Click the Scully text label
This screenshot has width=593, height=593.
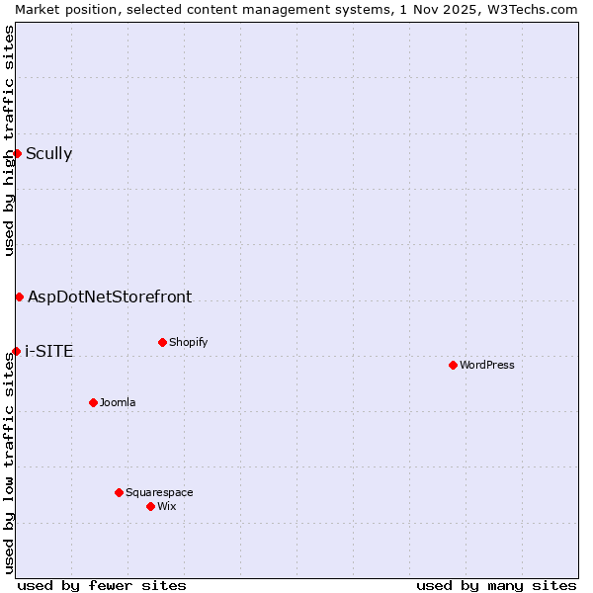[48, 153]
